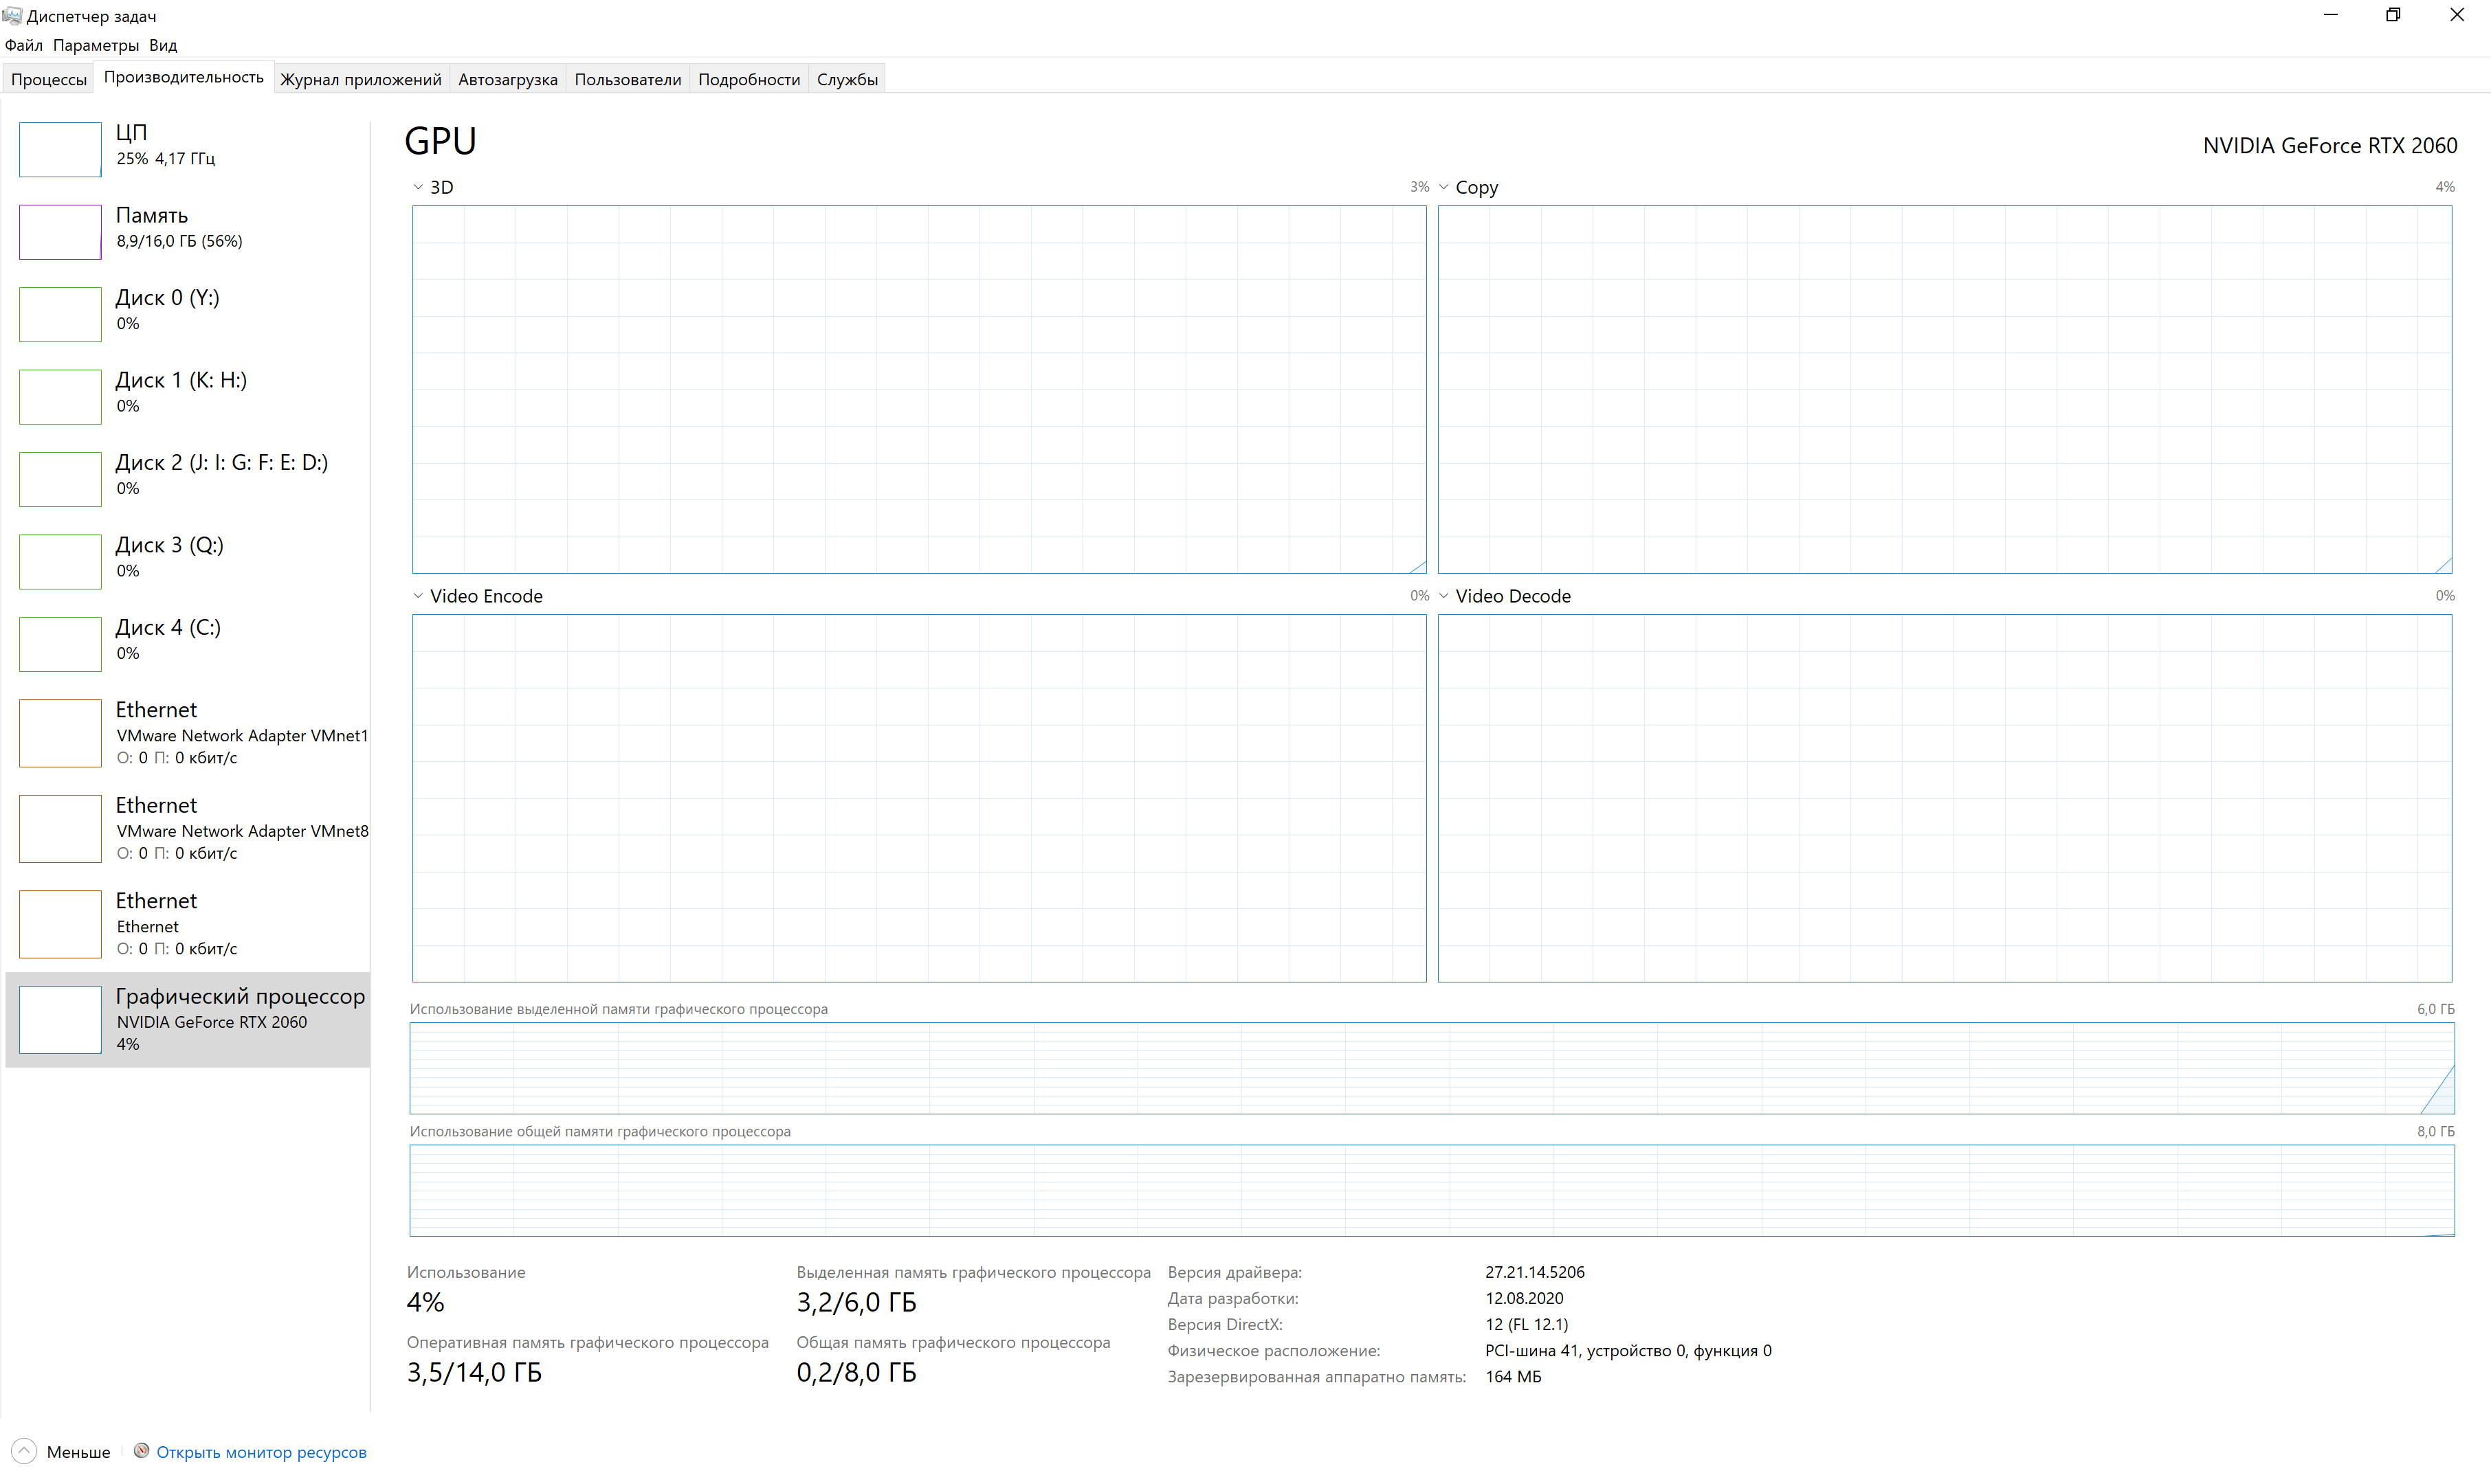Select the plain Ethernet adapter entry
Image resolution: width=2491 pixels, height=1484 pixels.
point(188,924)
